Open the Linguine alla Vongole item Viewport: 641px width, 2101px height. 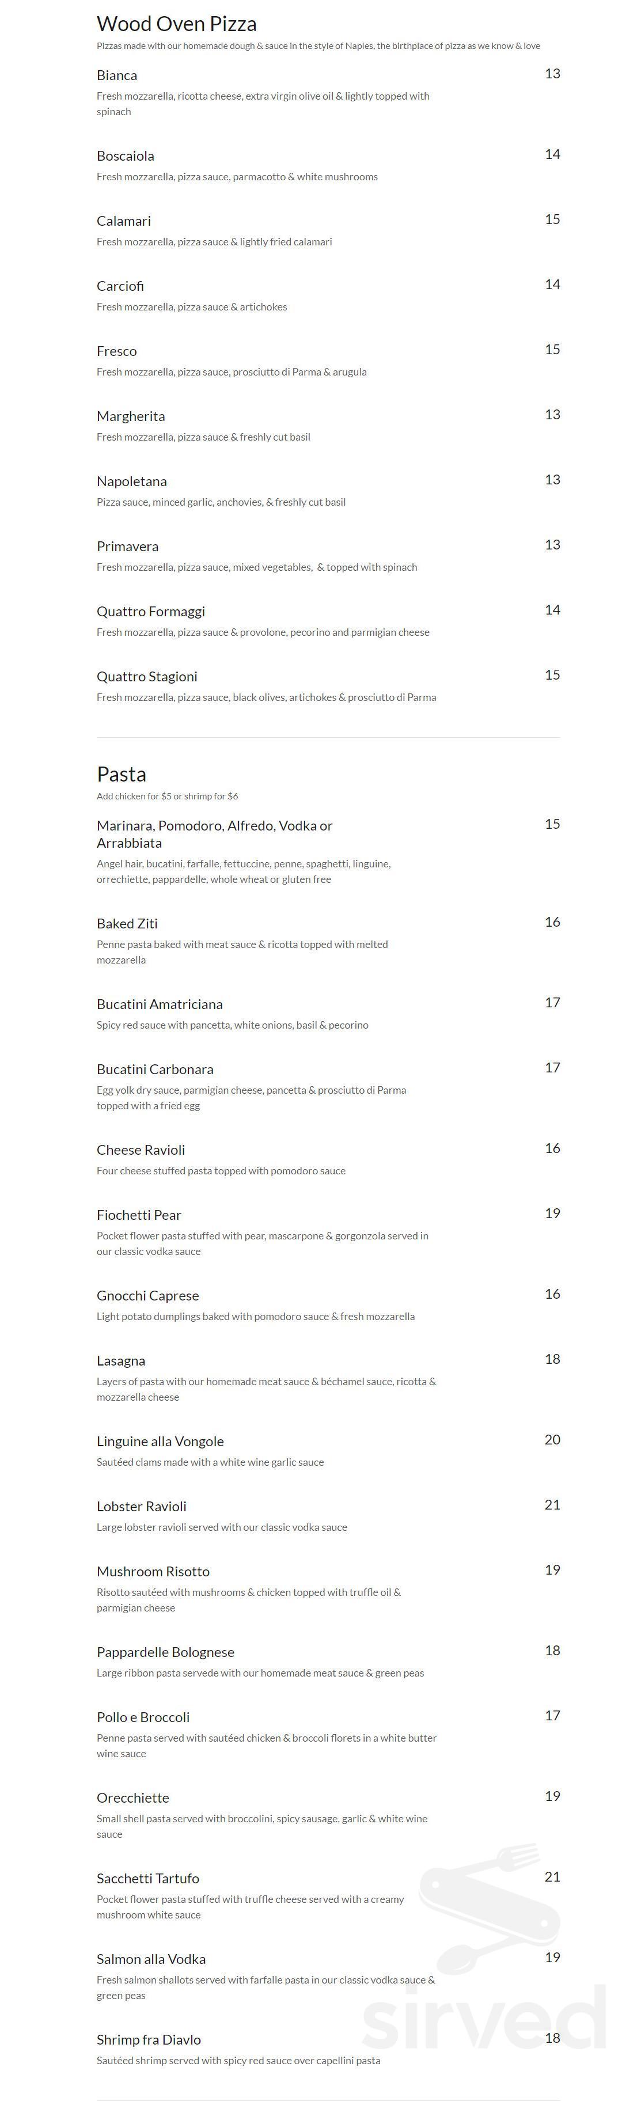(160, 1442)
